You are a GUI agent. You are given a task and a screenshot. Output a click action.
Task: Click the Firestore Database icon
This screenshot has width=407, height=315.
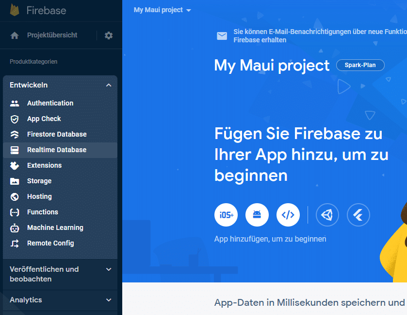click(x=15, y=135)
